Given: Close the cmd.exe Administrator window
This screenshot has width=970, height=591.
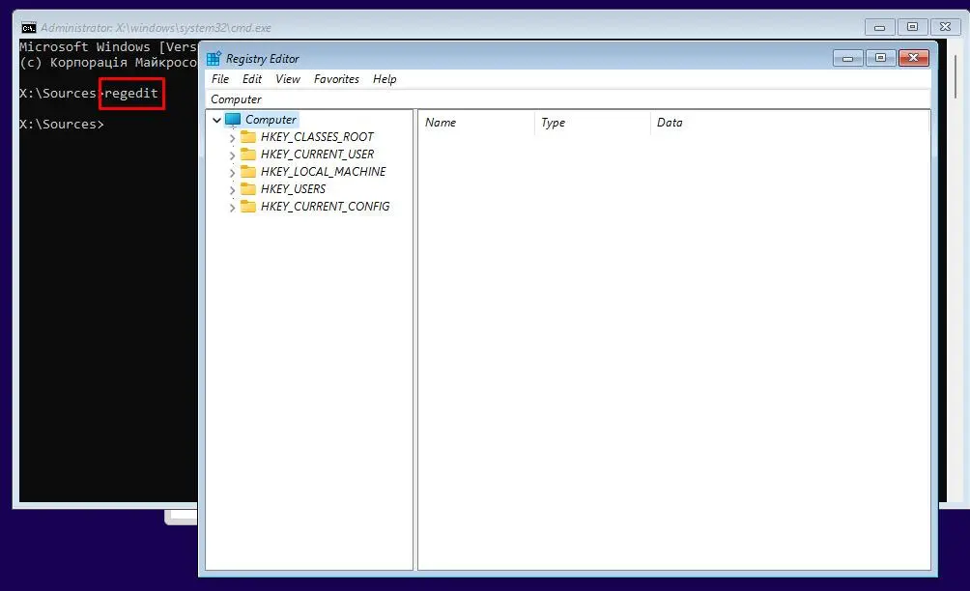Looking at the screenshot, I should click(945, 27).
